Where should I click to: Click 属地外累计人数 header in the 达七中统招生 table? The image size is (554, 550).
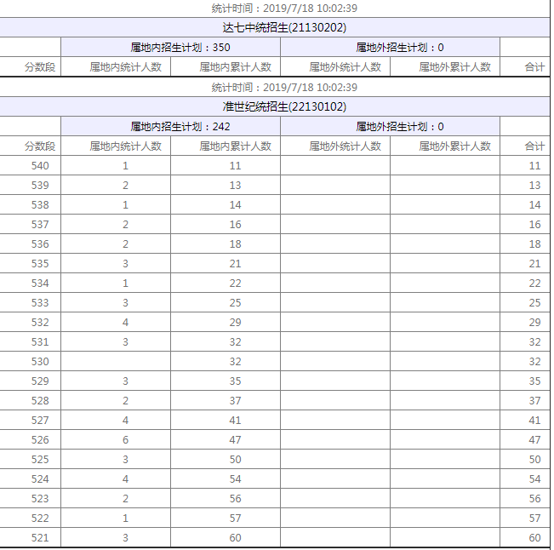pyautogui.click(x=454, y=66)
